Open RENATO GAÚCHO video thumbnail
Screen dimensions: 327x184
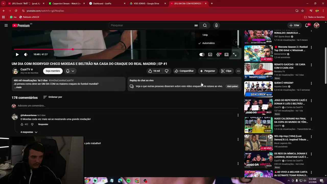click(x=258, y=71)
